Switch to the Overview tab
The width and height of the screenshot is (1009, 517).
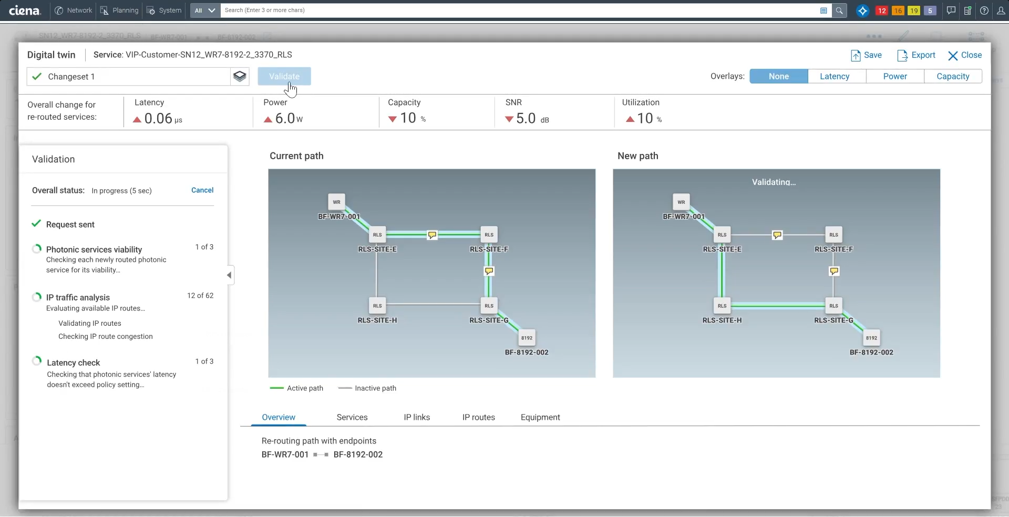coord(279,417)
